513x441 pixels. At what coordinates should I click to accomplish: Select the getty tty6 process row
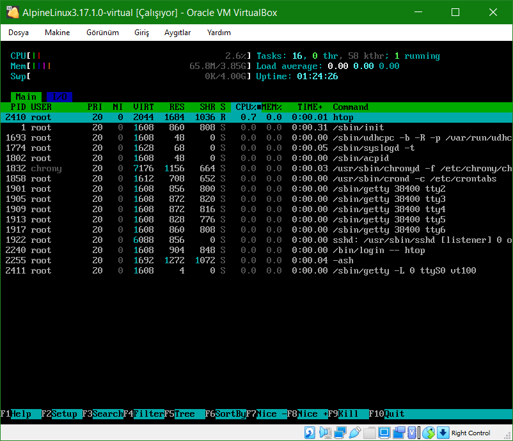pos(256,229)
